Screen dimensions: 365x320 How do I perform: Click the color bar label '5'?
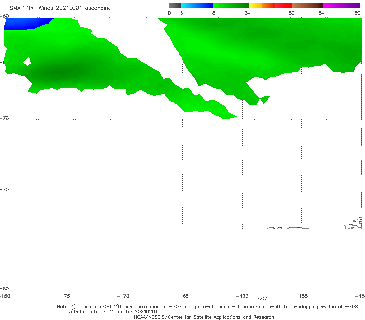[182, 13]
